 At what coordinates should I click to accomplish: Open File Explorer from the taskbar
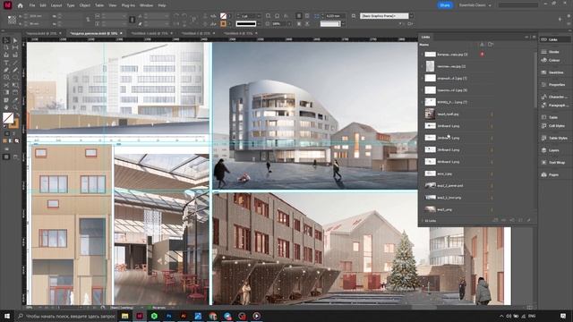coord(125,316)
